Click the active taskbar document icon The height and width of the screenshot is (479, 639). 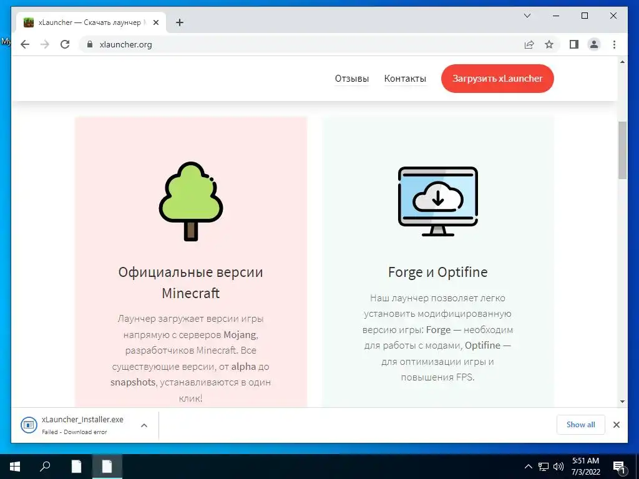[x=107, y=467]
